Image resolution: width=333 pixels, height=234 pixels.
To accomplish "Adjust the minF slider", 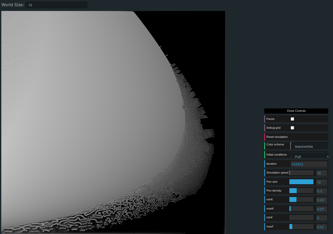I will pyautogui.click(x=301, y=218).
